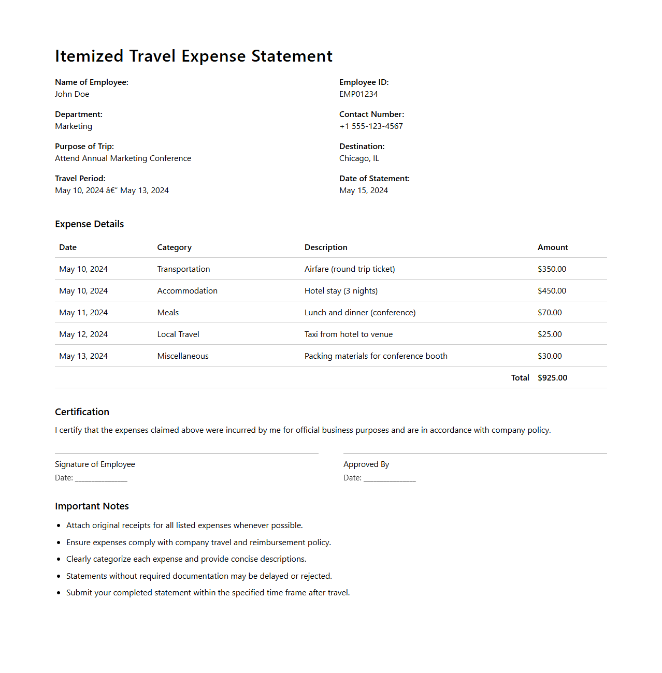The image size is (662, 673).
Task: Select the destination Chicago, IL
Action: click(x=359, y=158)
